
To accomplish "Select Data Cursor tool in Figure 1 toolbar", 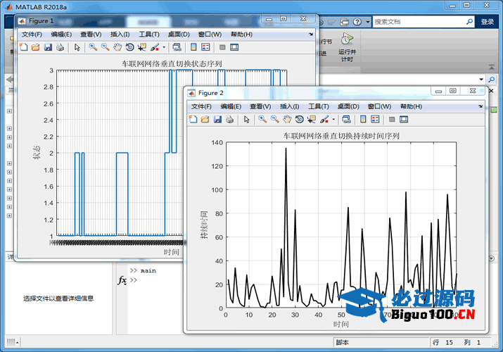I will pos(142,47).
